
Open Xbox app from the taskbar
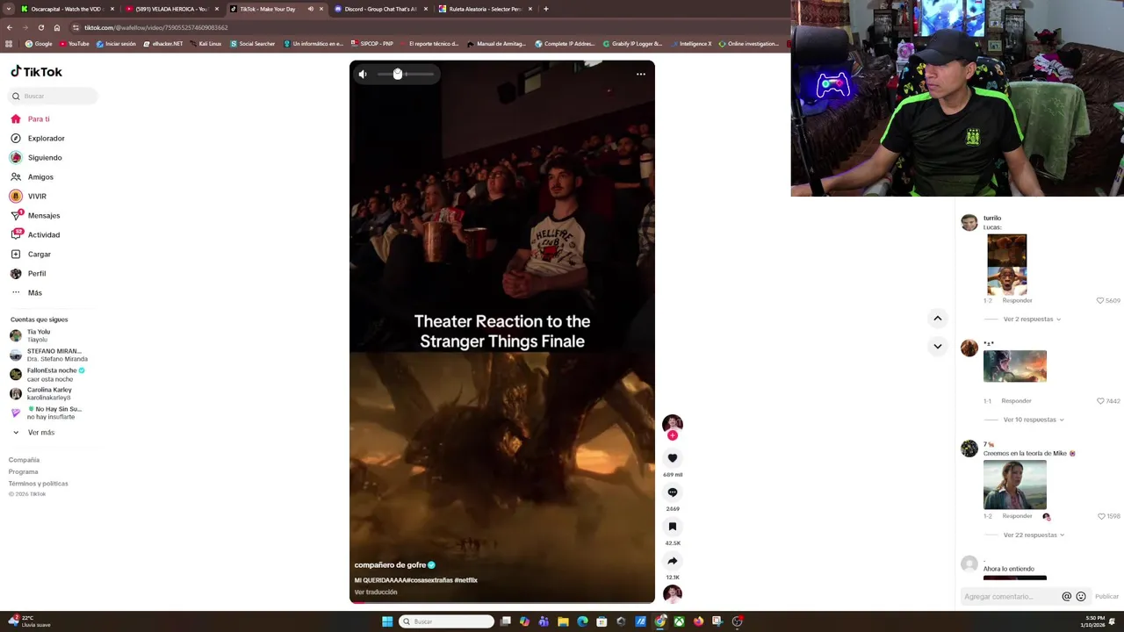click(x=679, y=621)
